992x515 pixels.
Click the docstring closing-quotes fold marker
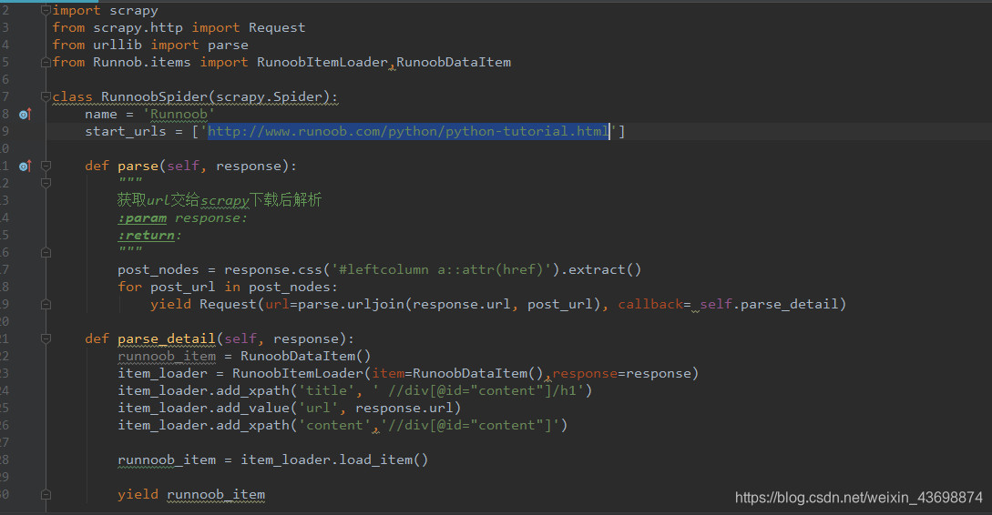click(x=46, y=252)
